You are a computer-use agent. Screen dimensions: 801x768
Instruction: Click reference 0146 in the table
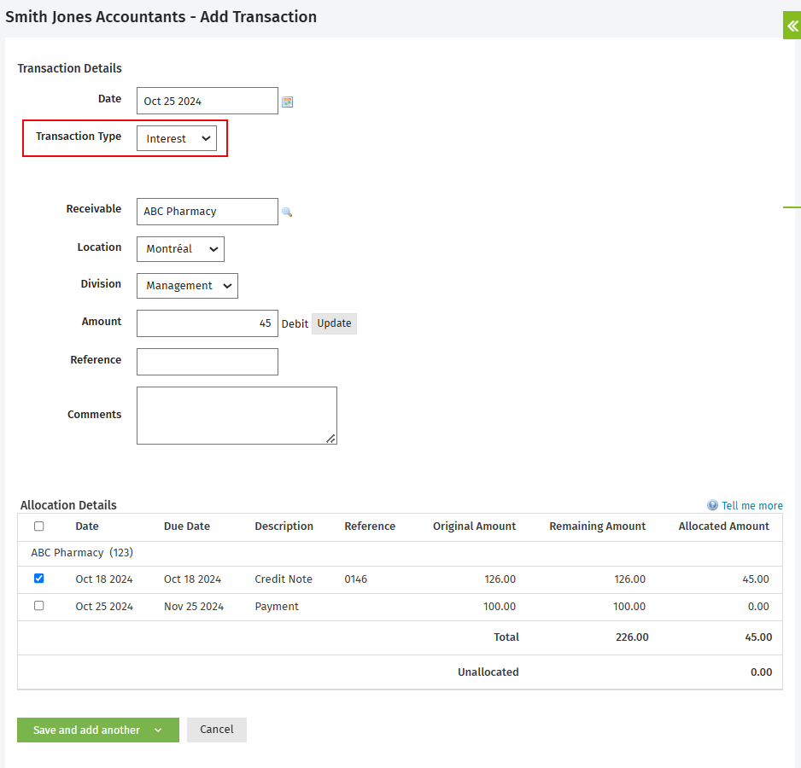pyautogui.click(x=355, y=579)
